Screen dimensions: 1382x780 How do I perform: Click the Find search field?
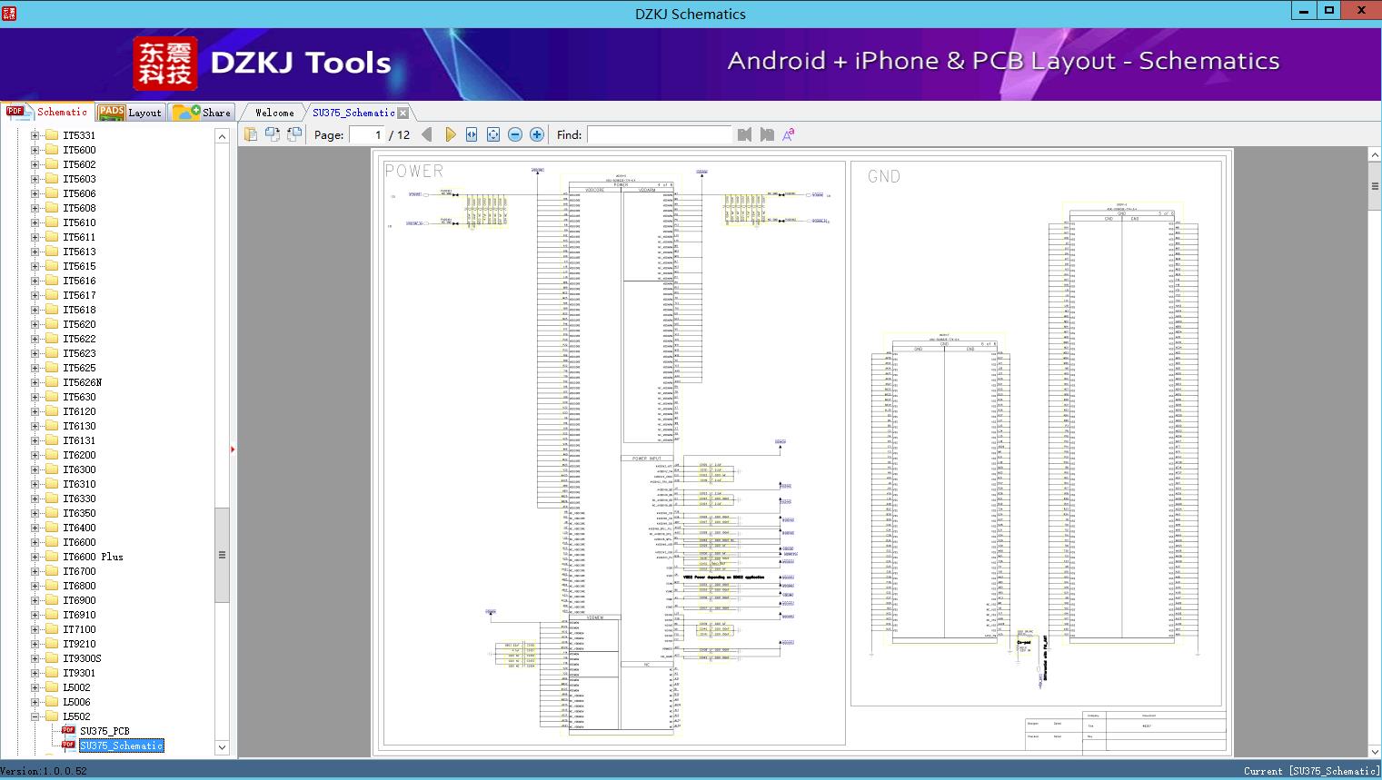(x=659, y=134)
